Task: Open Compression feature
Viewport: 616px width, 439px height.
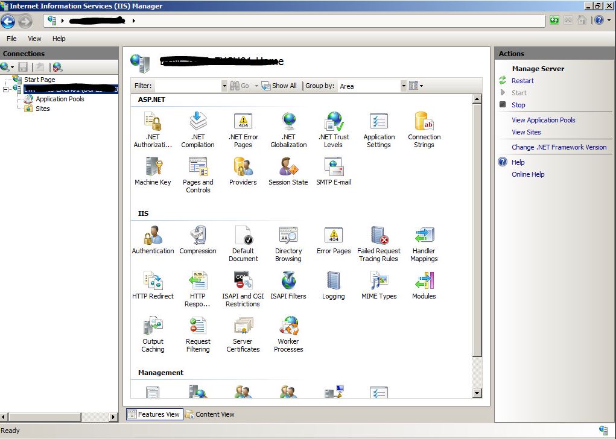Action: click(198, 240)
